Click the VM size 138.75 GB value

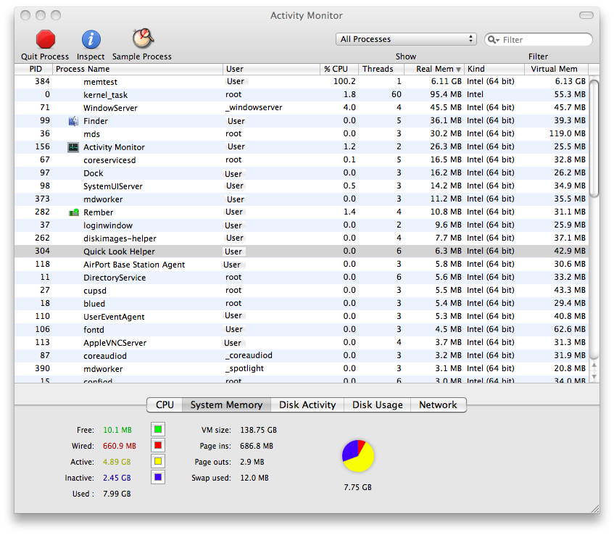(x=259, y=430)
